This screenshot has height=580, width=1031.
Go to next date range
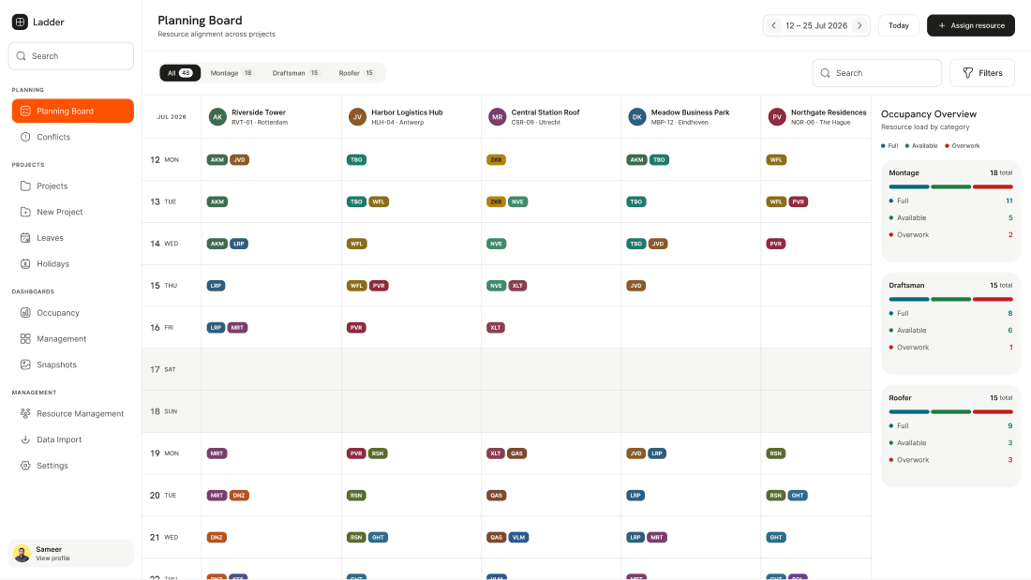pos(859,25)
